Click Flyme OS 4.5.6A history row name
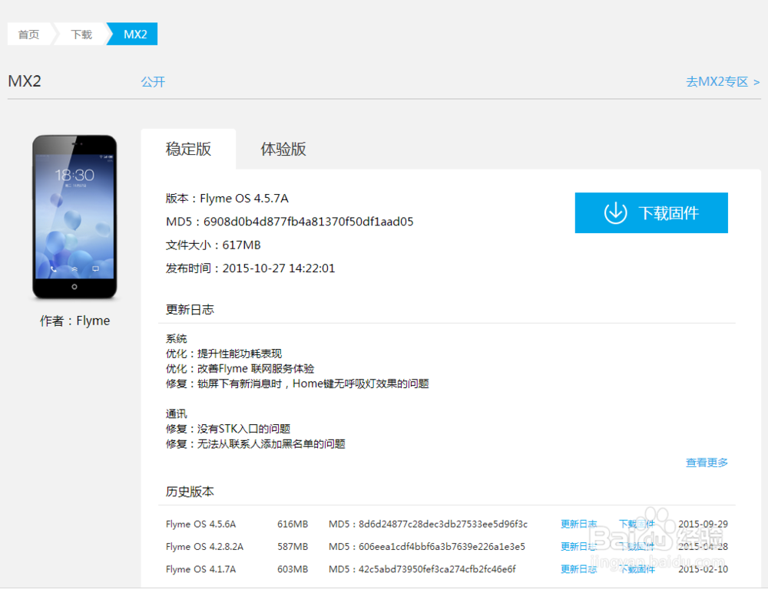768x589 pixels. pos(200,524)
